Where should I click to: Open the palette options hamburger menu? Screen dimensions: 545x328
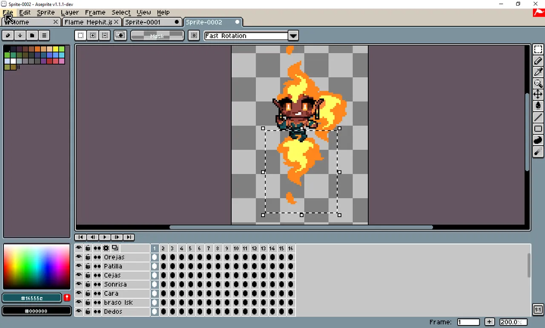coord(44,35)
